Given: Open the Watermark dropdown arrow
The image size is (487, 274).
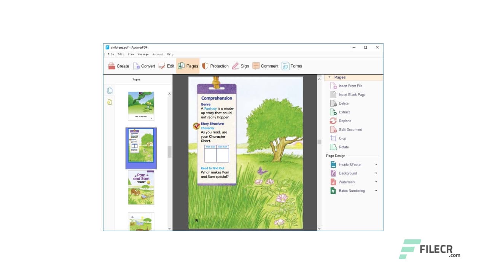Looking at the screenshot, I should 376,182.
